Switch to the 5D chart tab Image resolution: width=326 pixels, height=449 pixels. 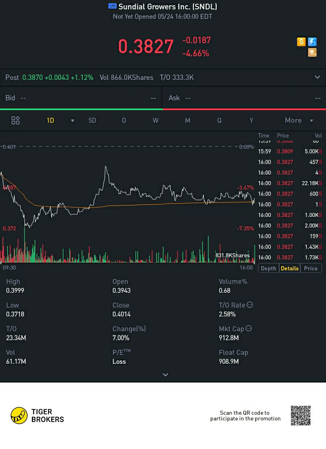click(x=92, y=120)
